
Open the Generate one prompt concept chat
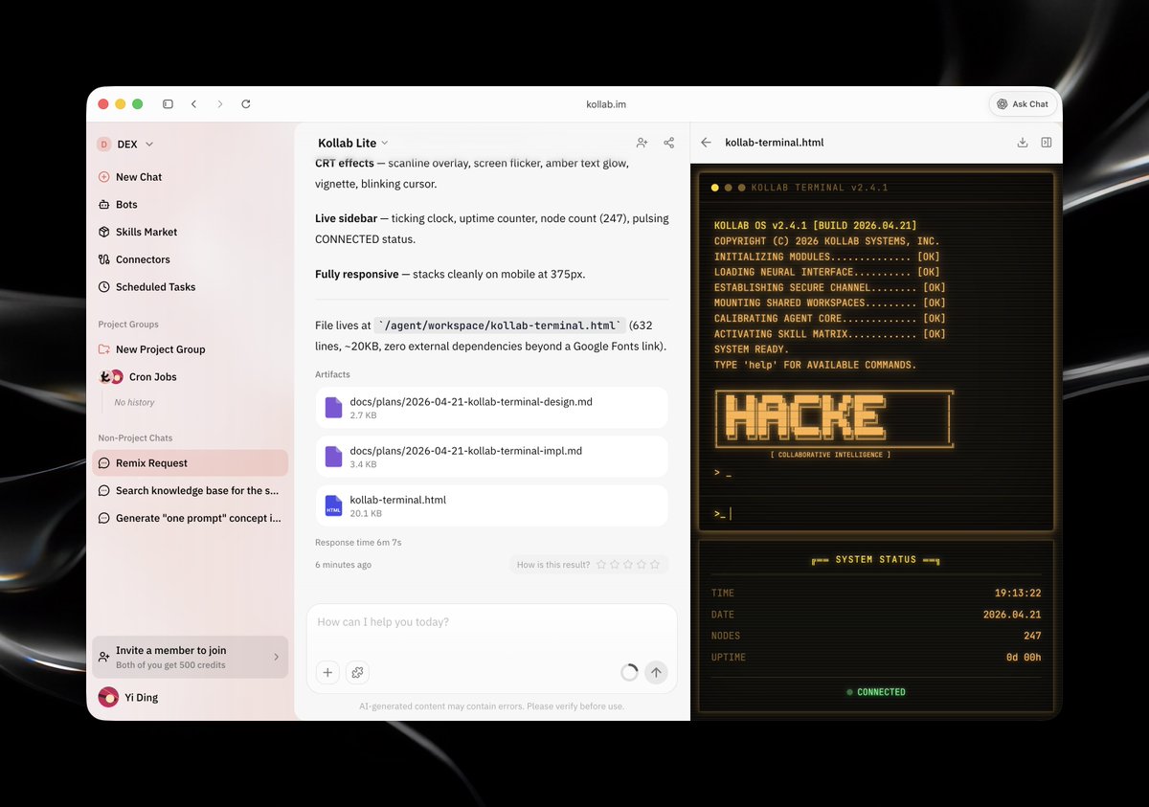click(x=191, y=518)
